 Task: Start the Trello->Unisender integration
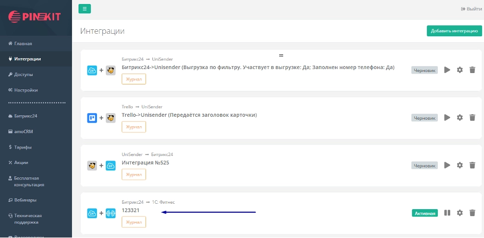click(x=447, y=117)
